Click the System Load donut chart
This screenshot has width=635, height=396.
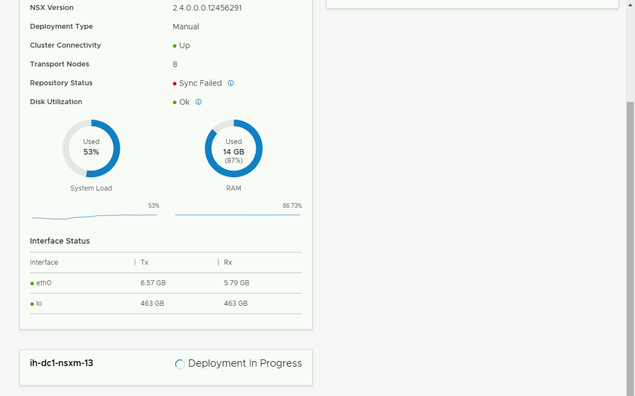pos(91,148)
